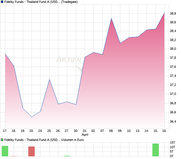181x159 pixels.
Task: Click the green volume bar at 15.
Action: (x=156, y=150)
